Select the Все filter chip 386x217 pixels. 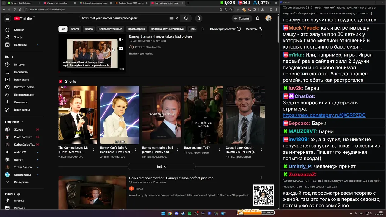tap(63, 29)
